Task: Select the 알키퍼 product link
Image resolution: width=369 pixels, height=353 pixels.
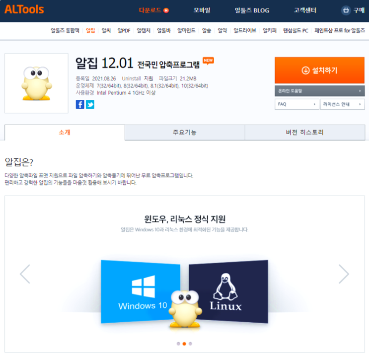Action: 270,31
